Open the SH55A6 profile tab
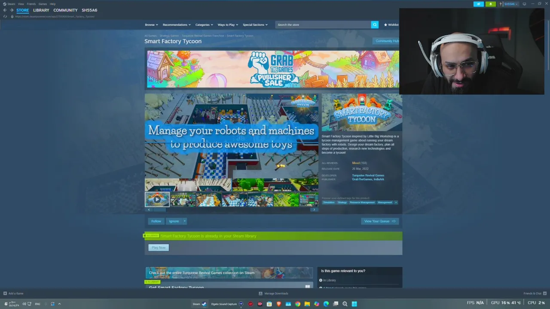This screenshot has height=309, width=550. pos(89,10)
